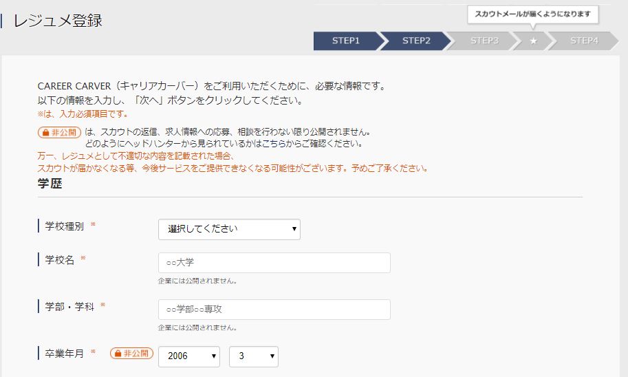Click the レジュメ登録 page heading
The image size is (628, 377).
click(x=58, y=21)
